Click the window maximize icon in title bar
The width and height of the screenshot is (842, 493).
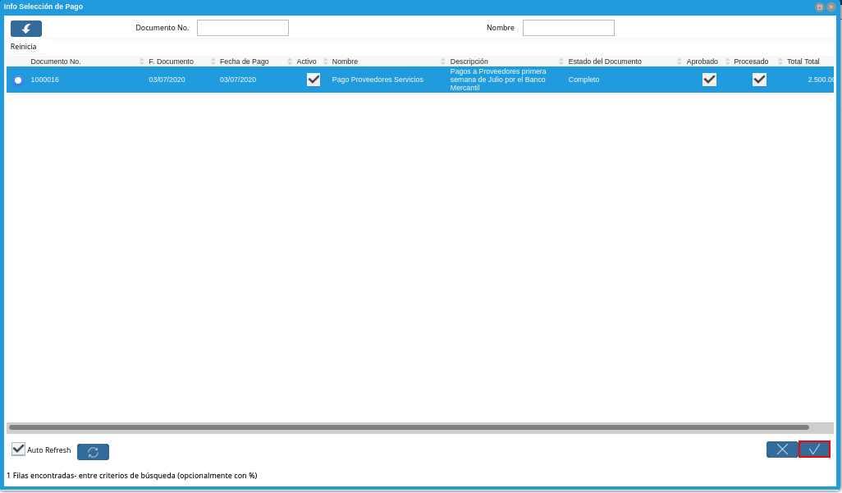[820, 7]
